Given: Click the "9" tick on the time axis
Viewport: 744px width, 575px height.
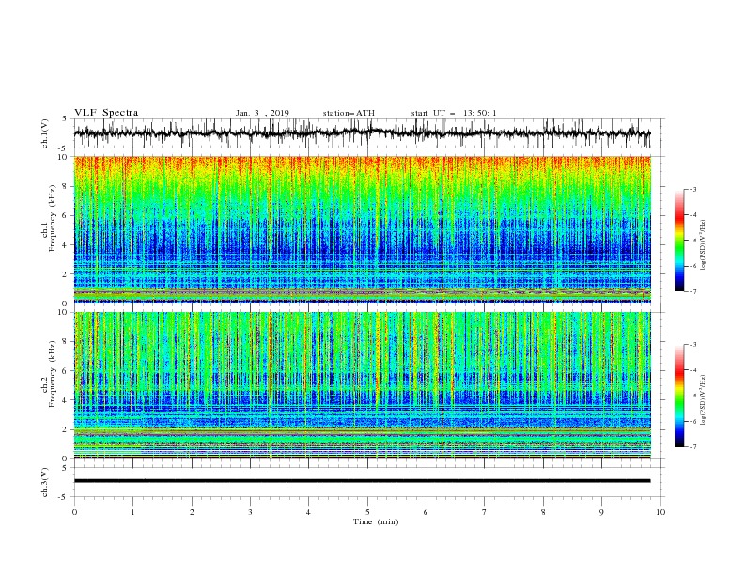Looking at the screenshot, I should point(601,512).
